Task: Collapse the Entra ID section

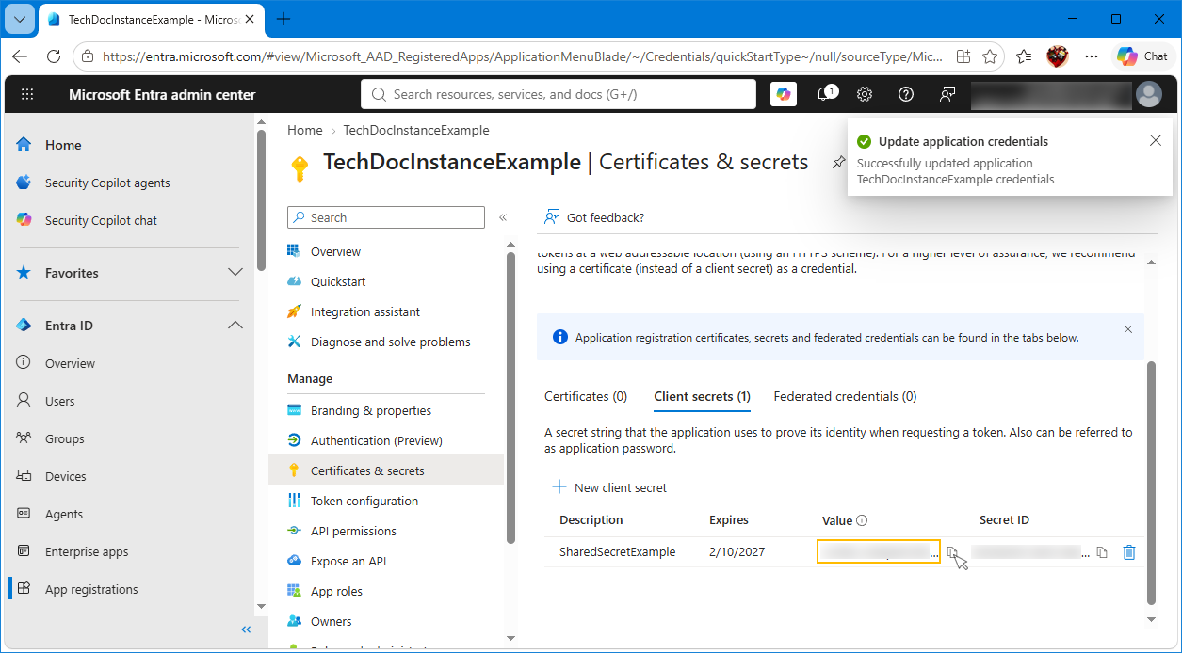Action: [235, 326]
